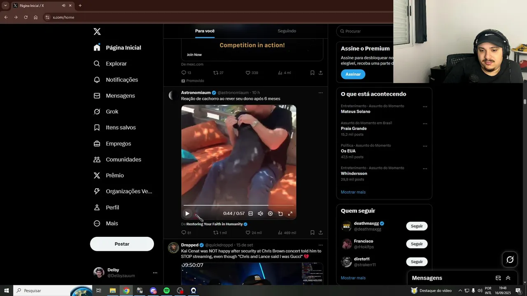The width and height of the screenshot is (527, 296).
Task: Click the page scrollbar thumb
Action: [525, 101]
